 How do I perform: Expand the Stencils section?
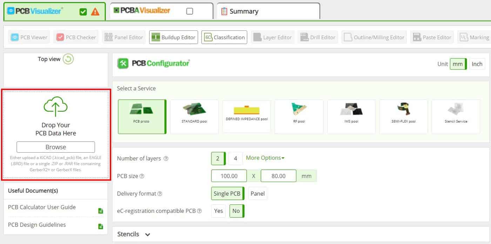(x=134, y=234)
